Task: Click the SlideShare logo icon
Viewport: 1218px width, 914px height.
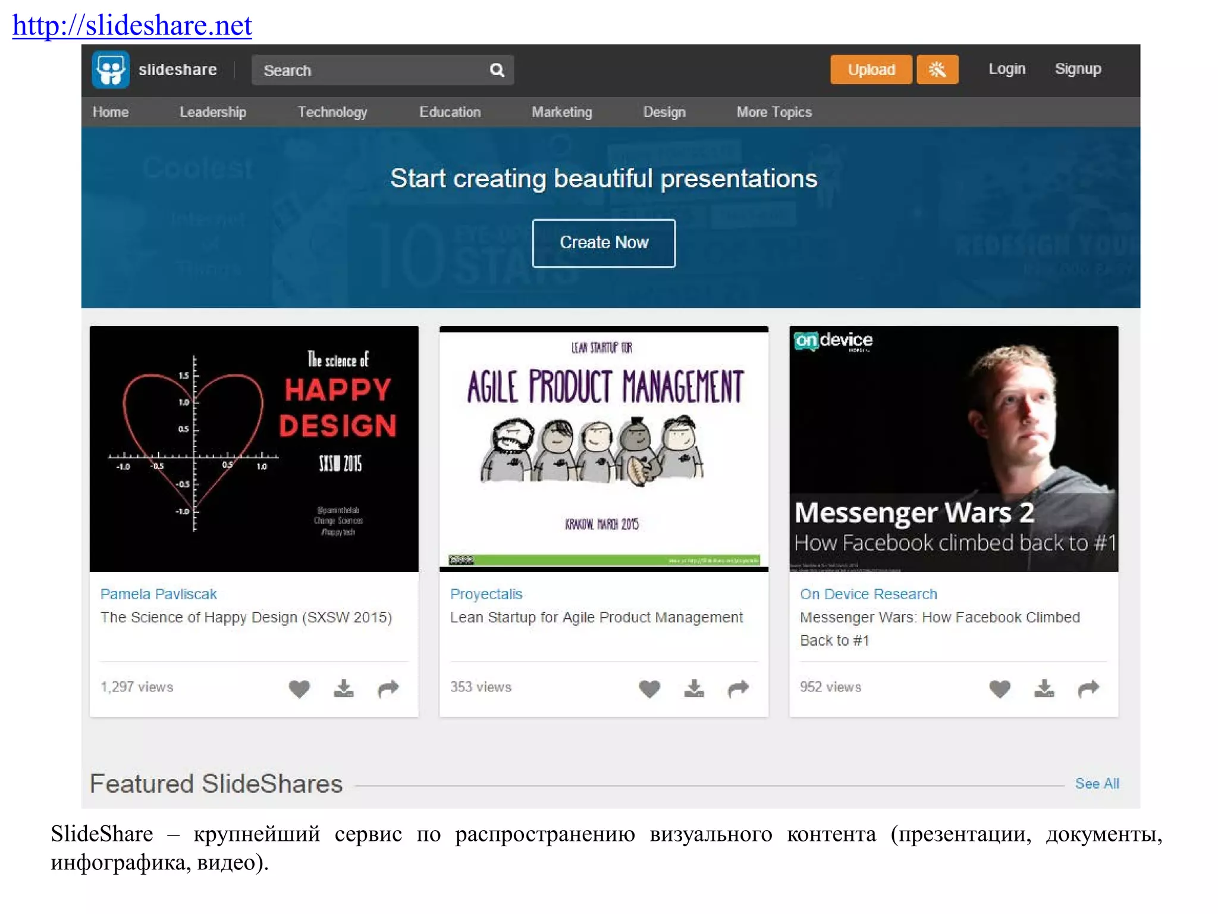Action: tap(111, 70)
